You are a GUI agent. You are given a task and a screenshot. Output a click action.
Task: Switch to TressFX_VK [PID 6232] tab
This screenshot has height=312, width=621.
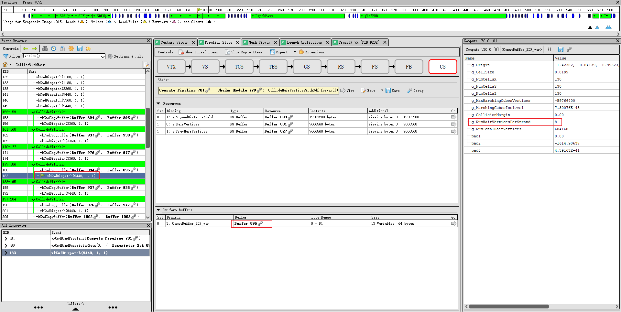click(359, 42)
